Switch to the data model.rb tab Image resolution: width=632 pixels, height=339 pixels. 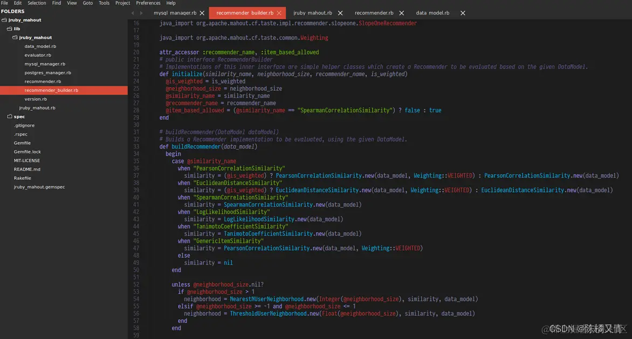click(x=432, y=13)
